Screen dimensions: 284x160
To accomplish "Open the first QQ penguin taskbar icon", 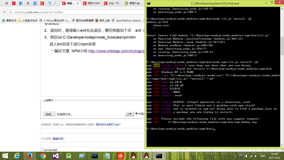I will [x=134, y=156].
